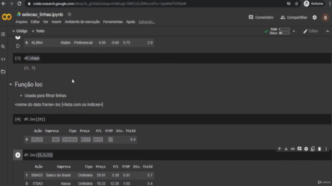Click the Compartilhar button
The width and height of the screenshot is (332, 186).
(294, 18)
